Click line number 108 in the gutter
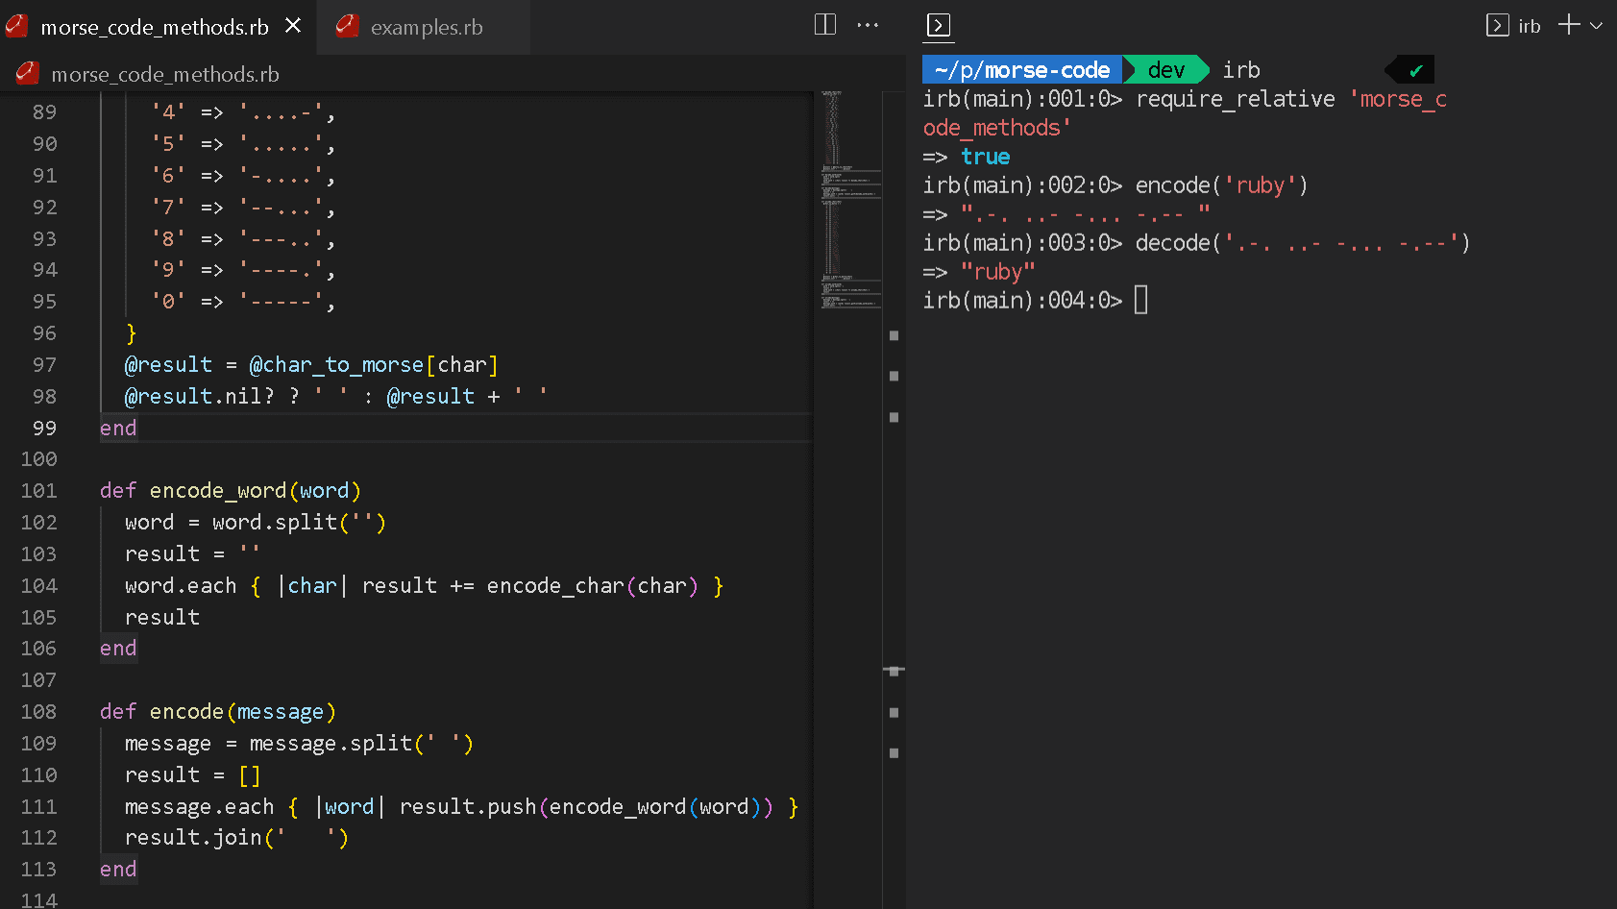Screen dimensions: 1617x909 click(x=38, y=712)
